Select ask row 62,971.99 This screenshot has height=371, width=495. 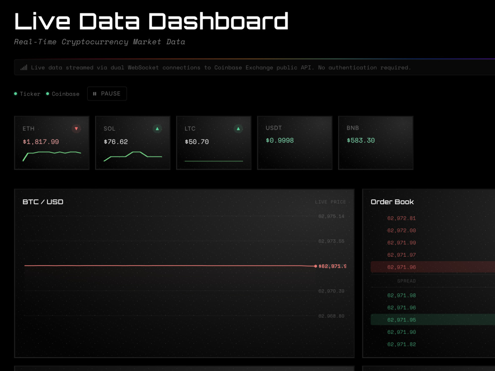tap(433, 243)
